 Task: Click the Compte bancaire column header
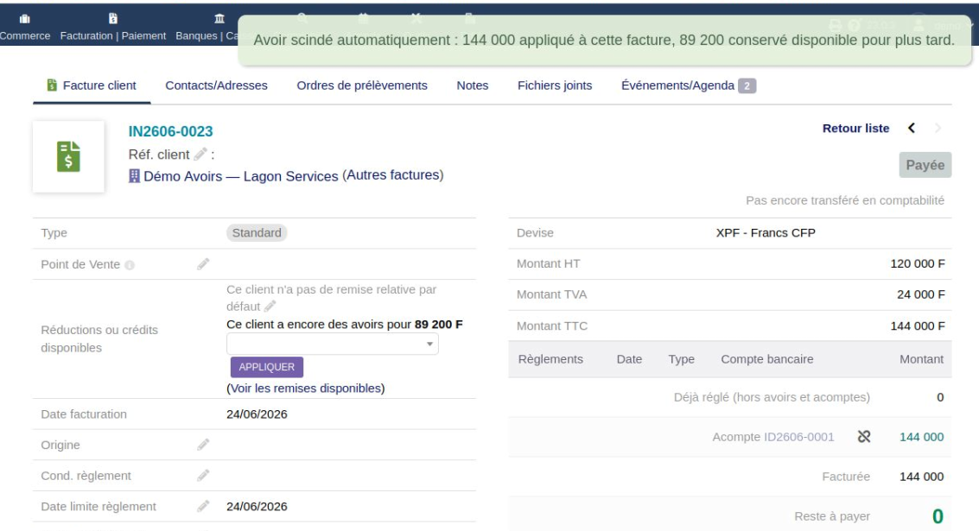(766, 359)
